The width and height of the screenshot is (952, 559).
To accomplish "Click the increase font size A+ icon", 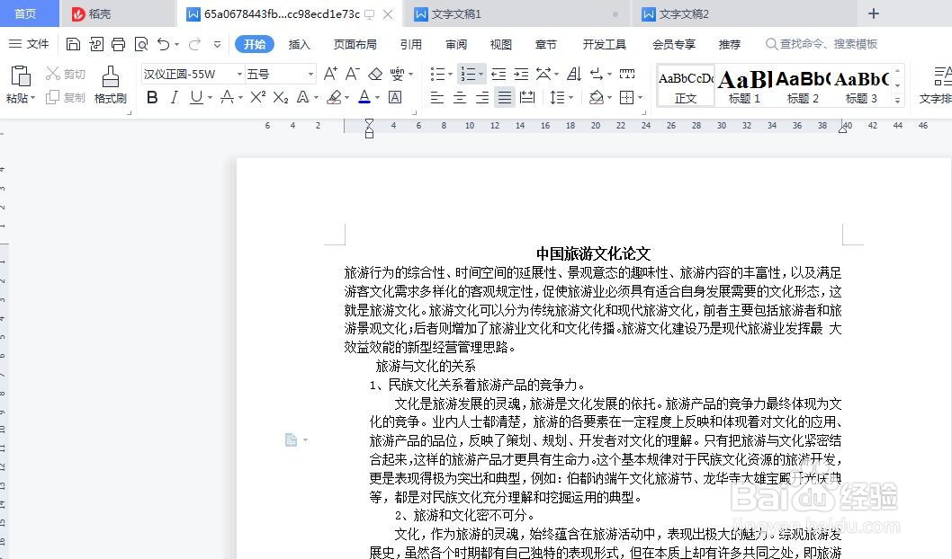I will (328, 73).
